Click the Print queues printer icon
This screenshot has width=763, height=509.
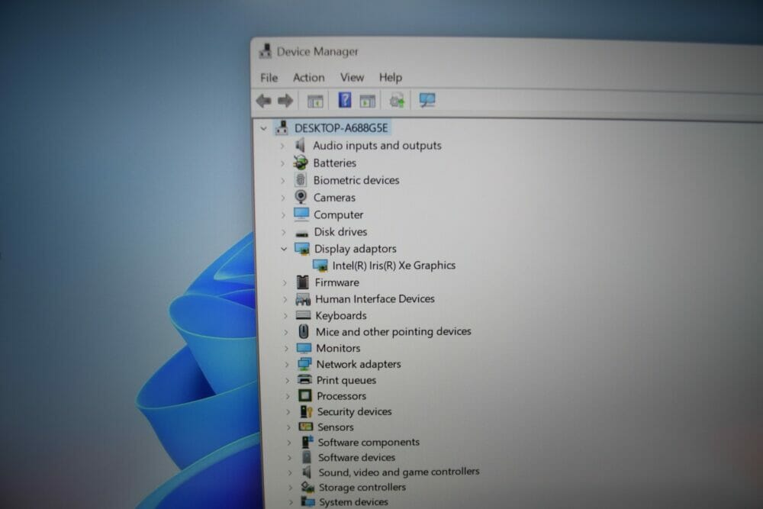click(x=304, y=379)
